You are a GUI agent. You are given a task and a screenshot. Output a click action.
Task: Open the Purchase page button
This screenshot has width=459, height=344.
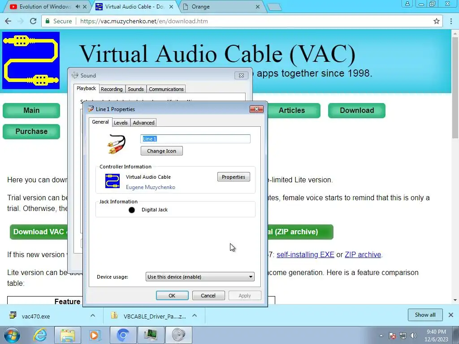coord(31,132)
